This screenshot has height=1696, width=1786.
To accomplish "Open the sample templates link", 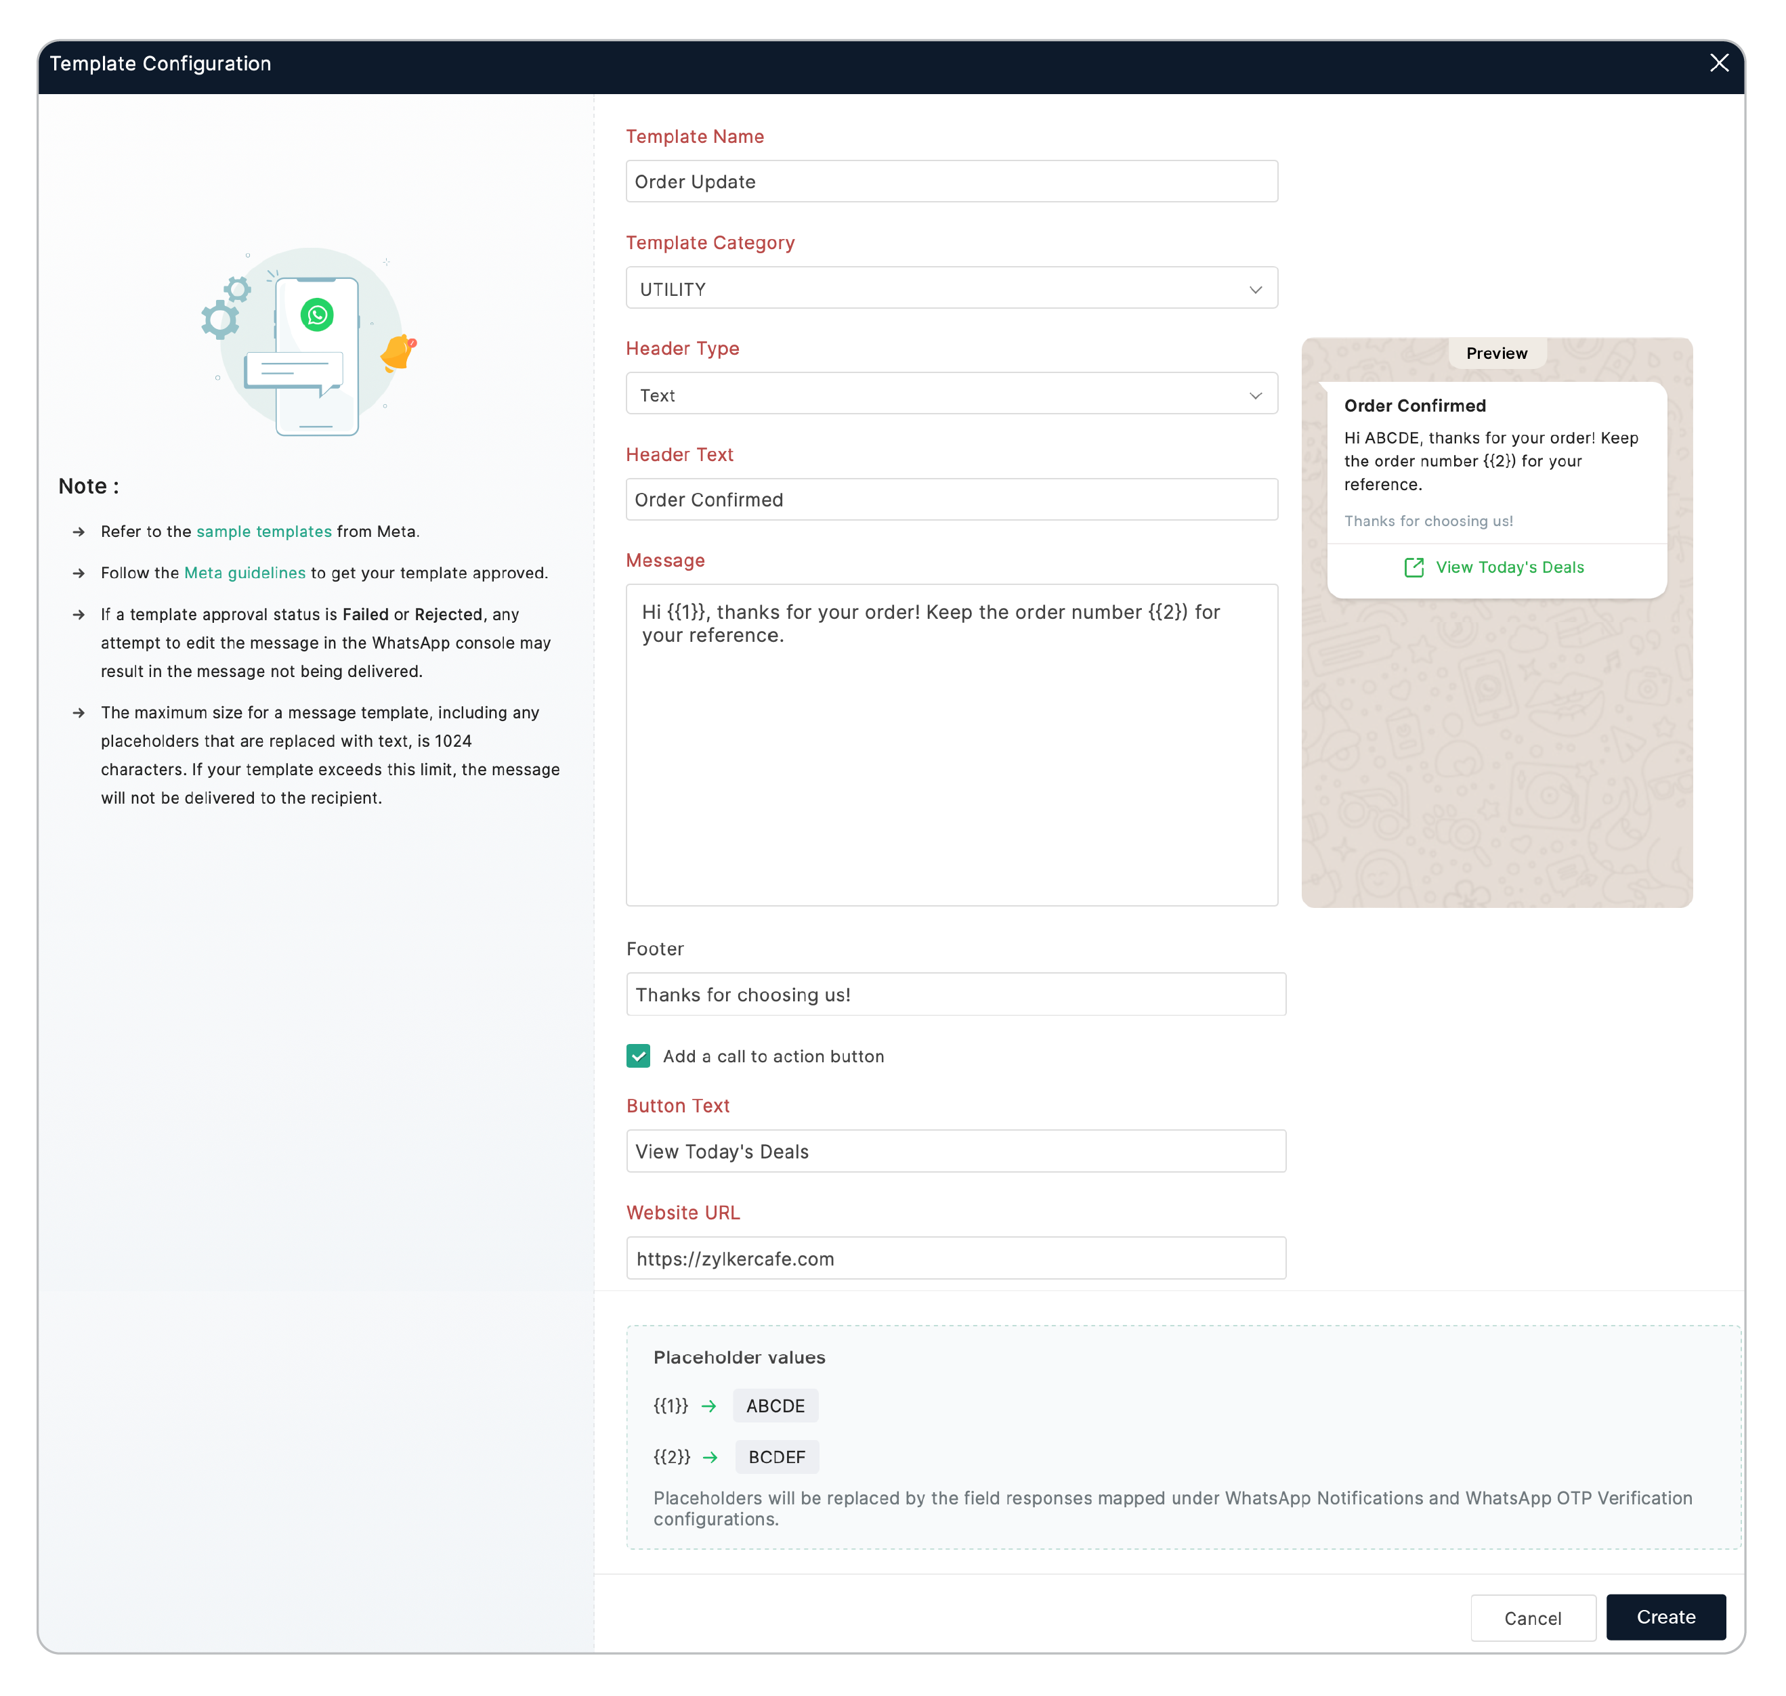I will (263, 531).
